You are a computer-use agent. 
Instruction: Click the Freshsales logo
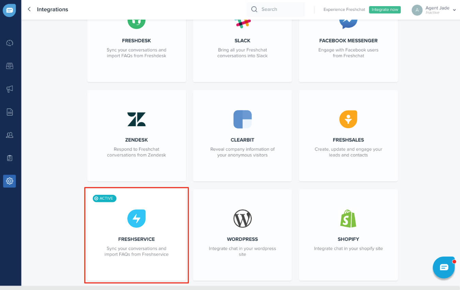[x=348, y=119]
